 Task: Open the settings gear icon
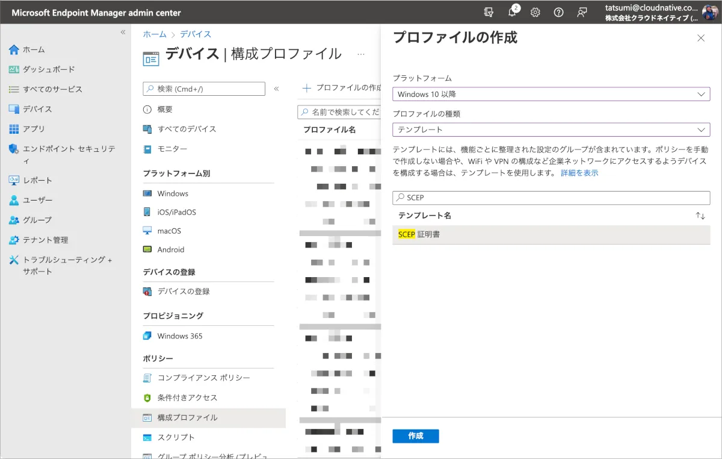click(535, 12)
